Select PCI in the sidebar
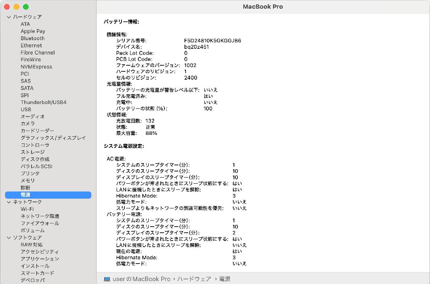The image size is (430, 284). 25,74
